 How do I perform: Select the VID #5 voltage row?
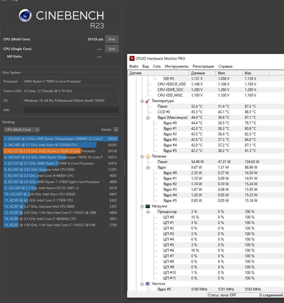(x=206, y=79)
